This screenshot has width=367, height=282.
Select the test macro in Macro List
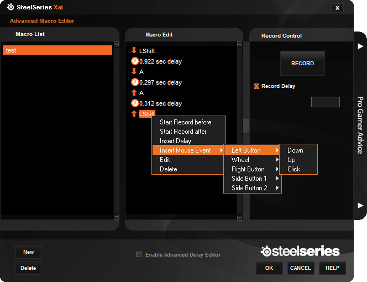pos(57,50)
